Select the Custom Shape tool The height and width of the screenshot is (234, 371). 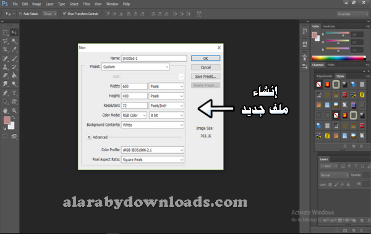14,102
